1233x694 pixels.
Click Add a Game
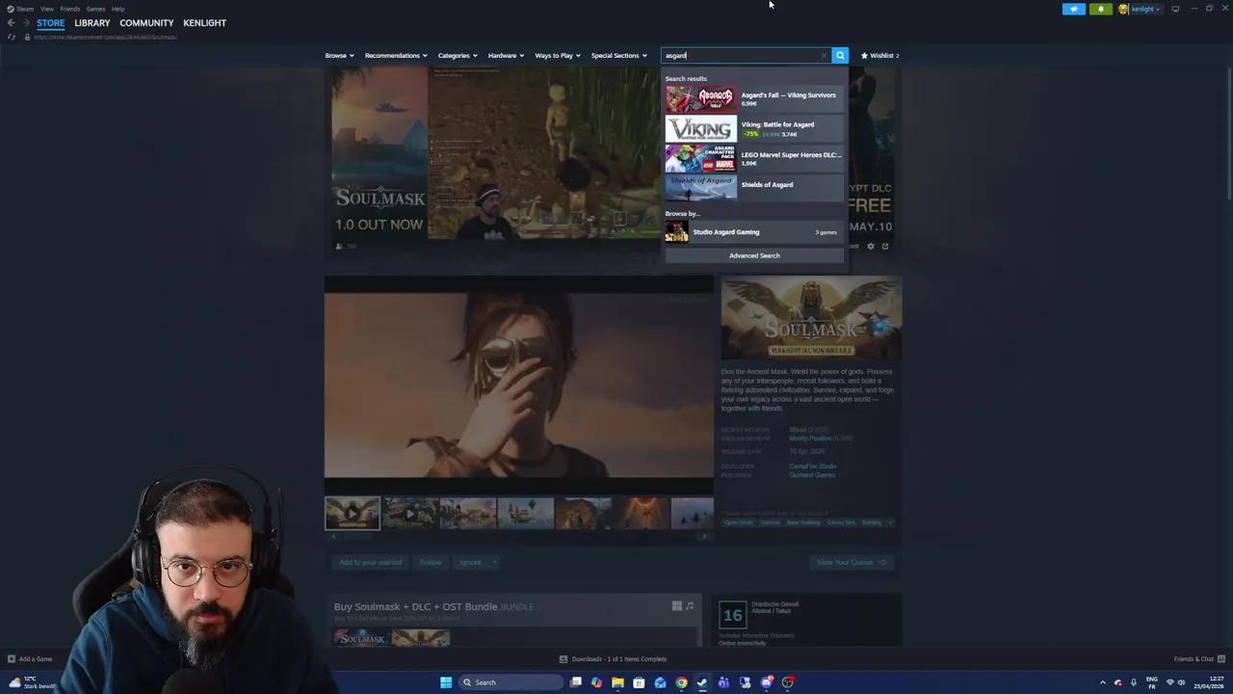pos(29,659)
